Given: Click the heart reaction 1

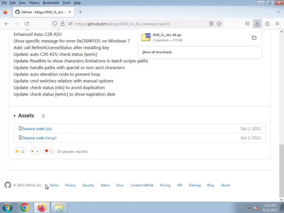Looking at the screenshot, I should click(49, 151).
